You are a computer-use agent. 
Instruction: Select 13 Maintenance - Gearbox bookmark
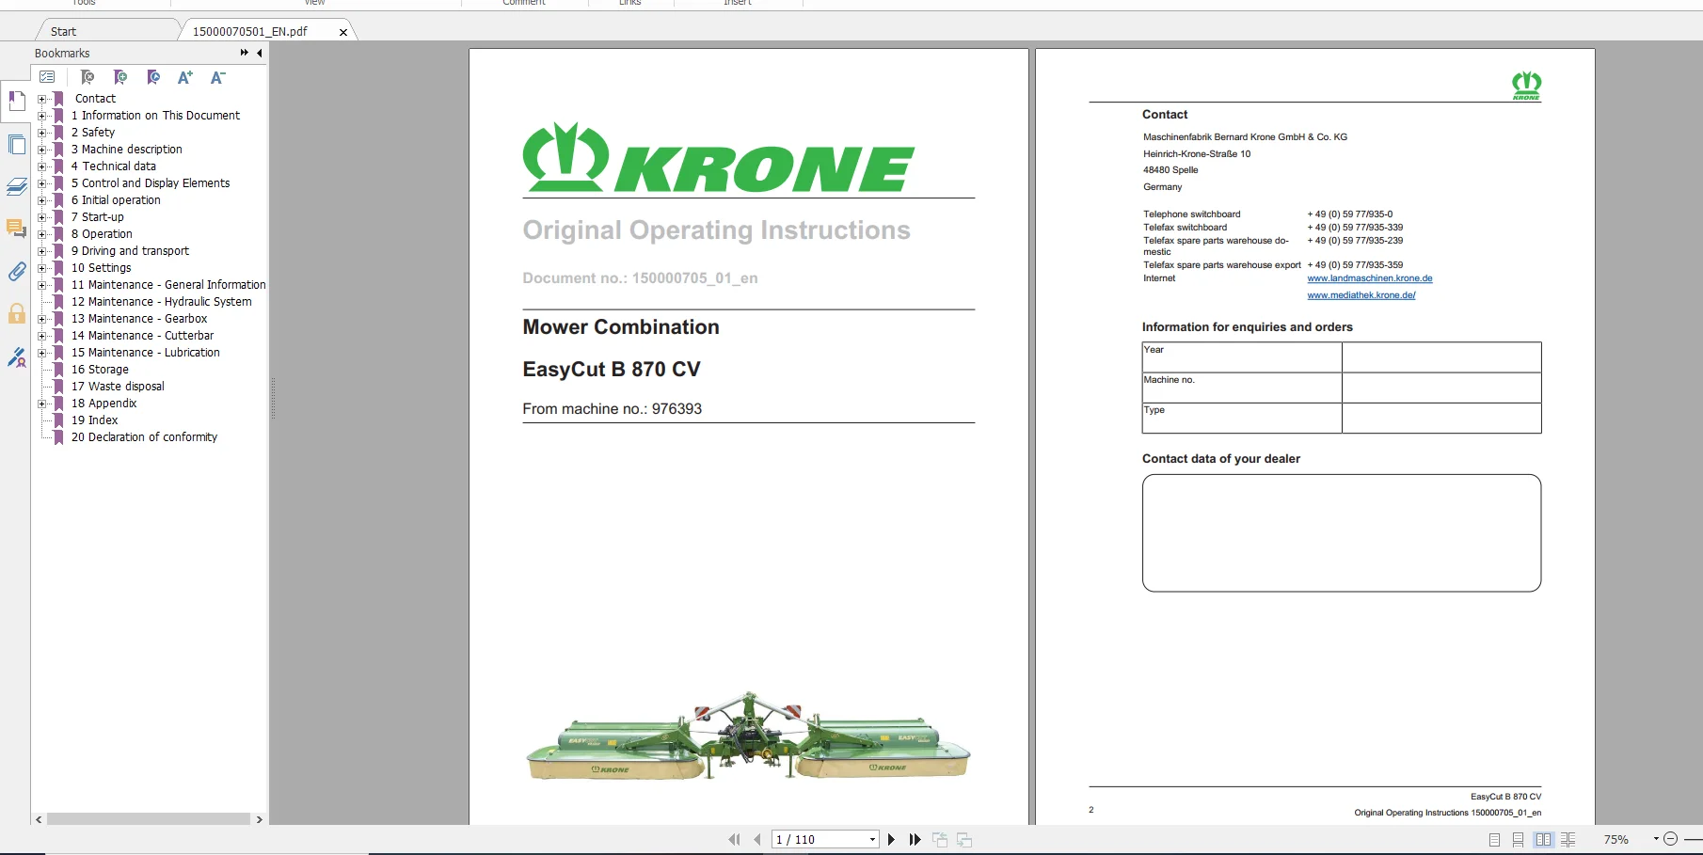[139, 319]
